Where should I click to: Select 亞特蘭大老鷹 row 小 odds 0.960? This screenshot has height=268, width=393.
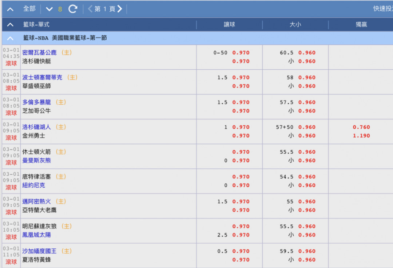tap(307, 210)
